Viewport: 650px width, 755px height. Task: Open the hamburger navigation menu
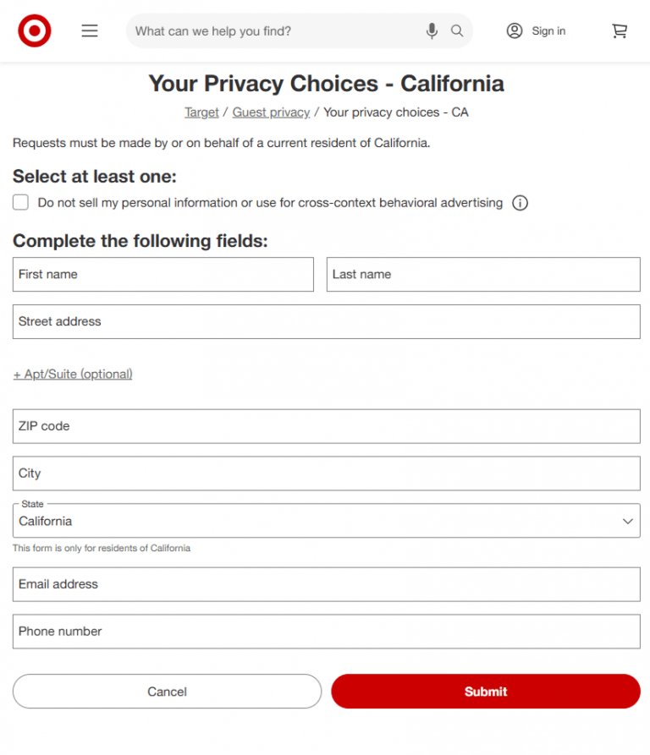pyautogui.click(x=89, y=30)
